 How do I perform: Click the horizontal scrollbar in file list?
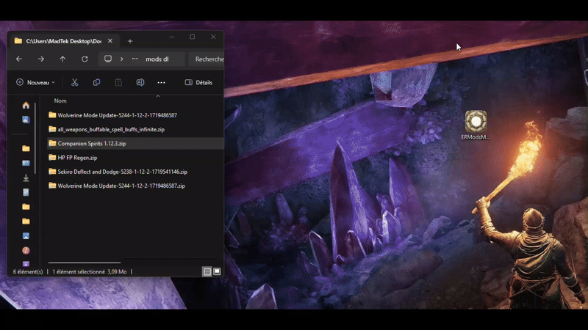[x=85, y=263]
